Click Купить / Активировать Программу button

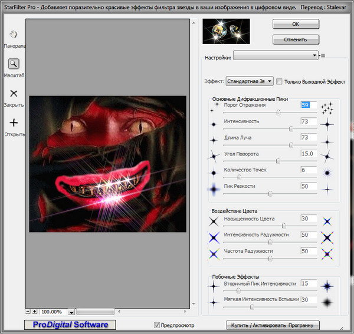[273, 325]
